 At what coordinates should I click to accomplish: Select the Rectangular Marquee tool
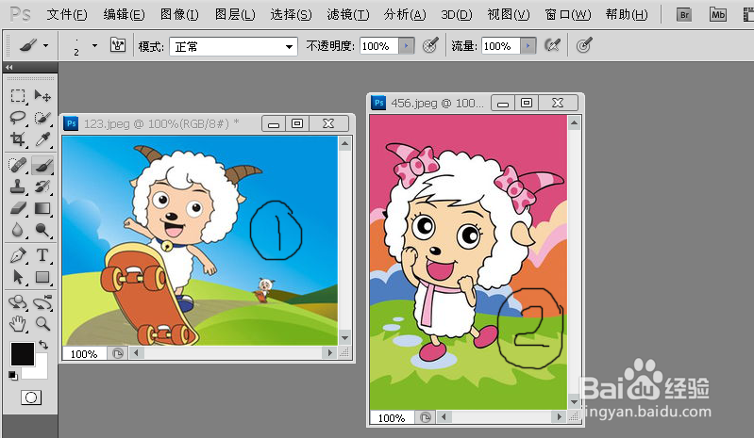18,96
